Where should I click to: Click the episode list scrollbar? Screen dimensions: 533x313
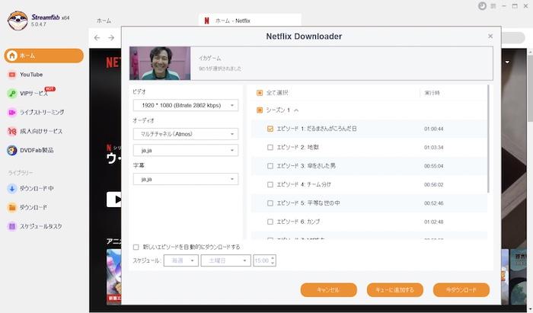pyautogui.click(x=489, y=139)
